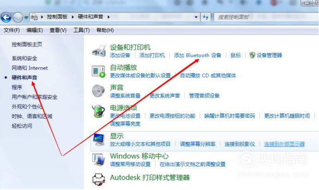The image size is (319, 190).
Task: Go back with the blue arrow button
Action: click(6, 17)
